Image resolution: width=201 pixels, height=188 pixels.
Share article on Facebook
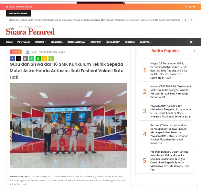[x=12, y=59]
